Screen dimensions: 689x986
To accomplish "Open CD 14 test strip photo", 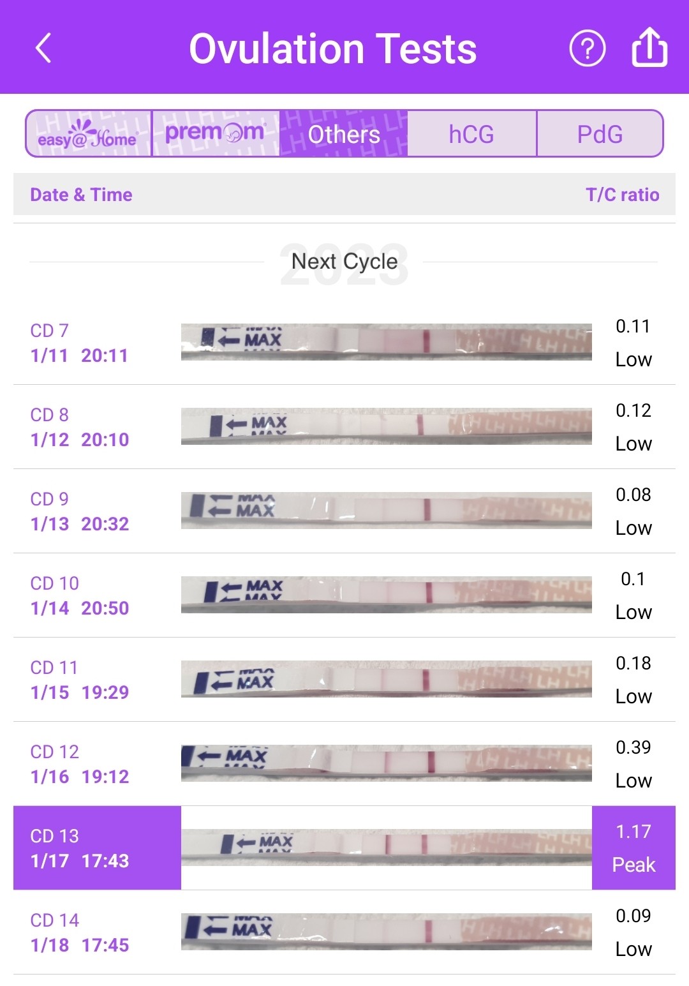I will 386,932.
